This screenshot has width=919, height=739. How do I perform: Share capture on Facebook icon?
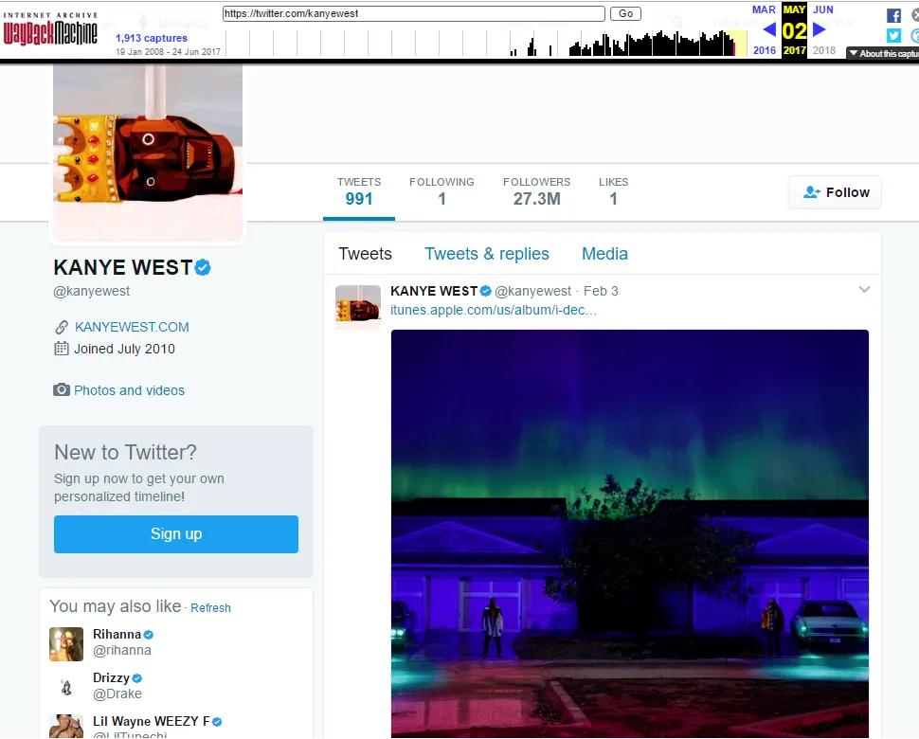893,16
